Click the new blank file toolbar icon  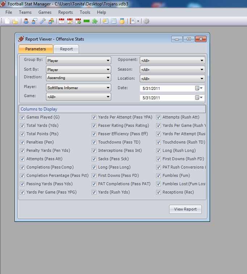point(7,21)
